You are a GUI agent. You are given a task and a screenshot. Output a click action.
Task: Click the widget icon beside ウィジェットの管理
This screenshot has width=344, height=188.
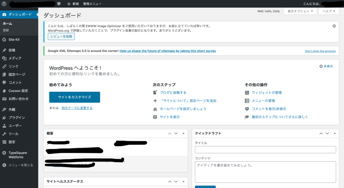pyautogui.click(x=247, y=92)
